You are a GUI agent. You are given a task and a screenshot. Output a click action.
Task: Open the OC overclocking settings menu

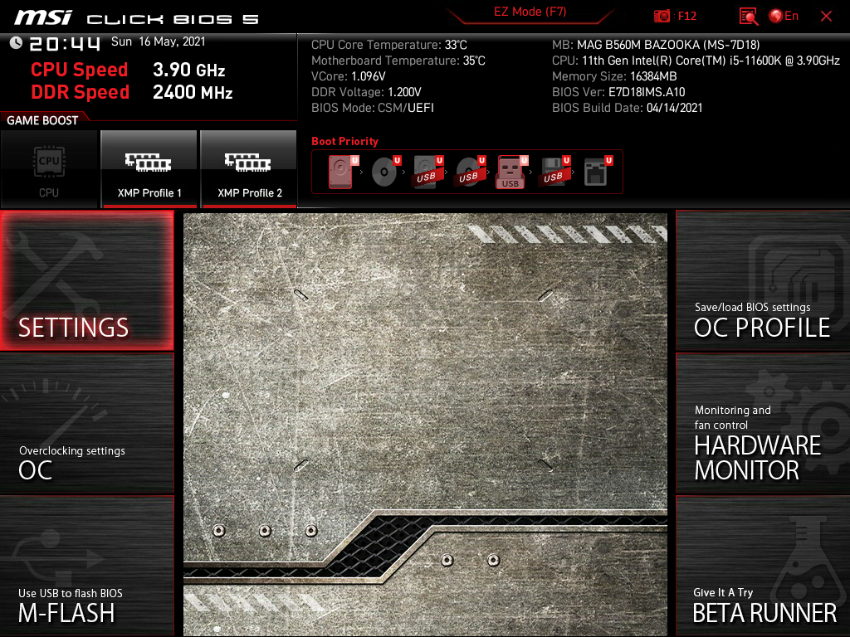86,424
